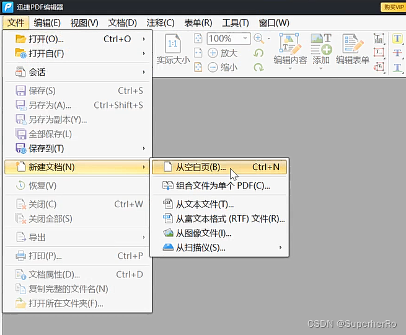The height and width of the screenshot is (335, 406).
Task: Click the yellow text highlight T icon
Action: (x=397, y=38)
